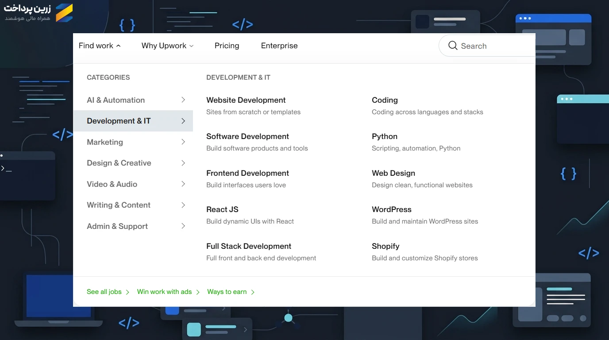Browse React JS jobs
Viewport: 609px width, 340px height.
pos(222,209)
